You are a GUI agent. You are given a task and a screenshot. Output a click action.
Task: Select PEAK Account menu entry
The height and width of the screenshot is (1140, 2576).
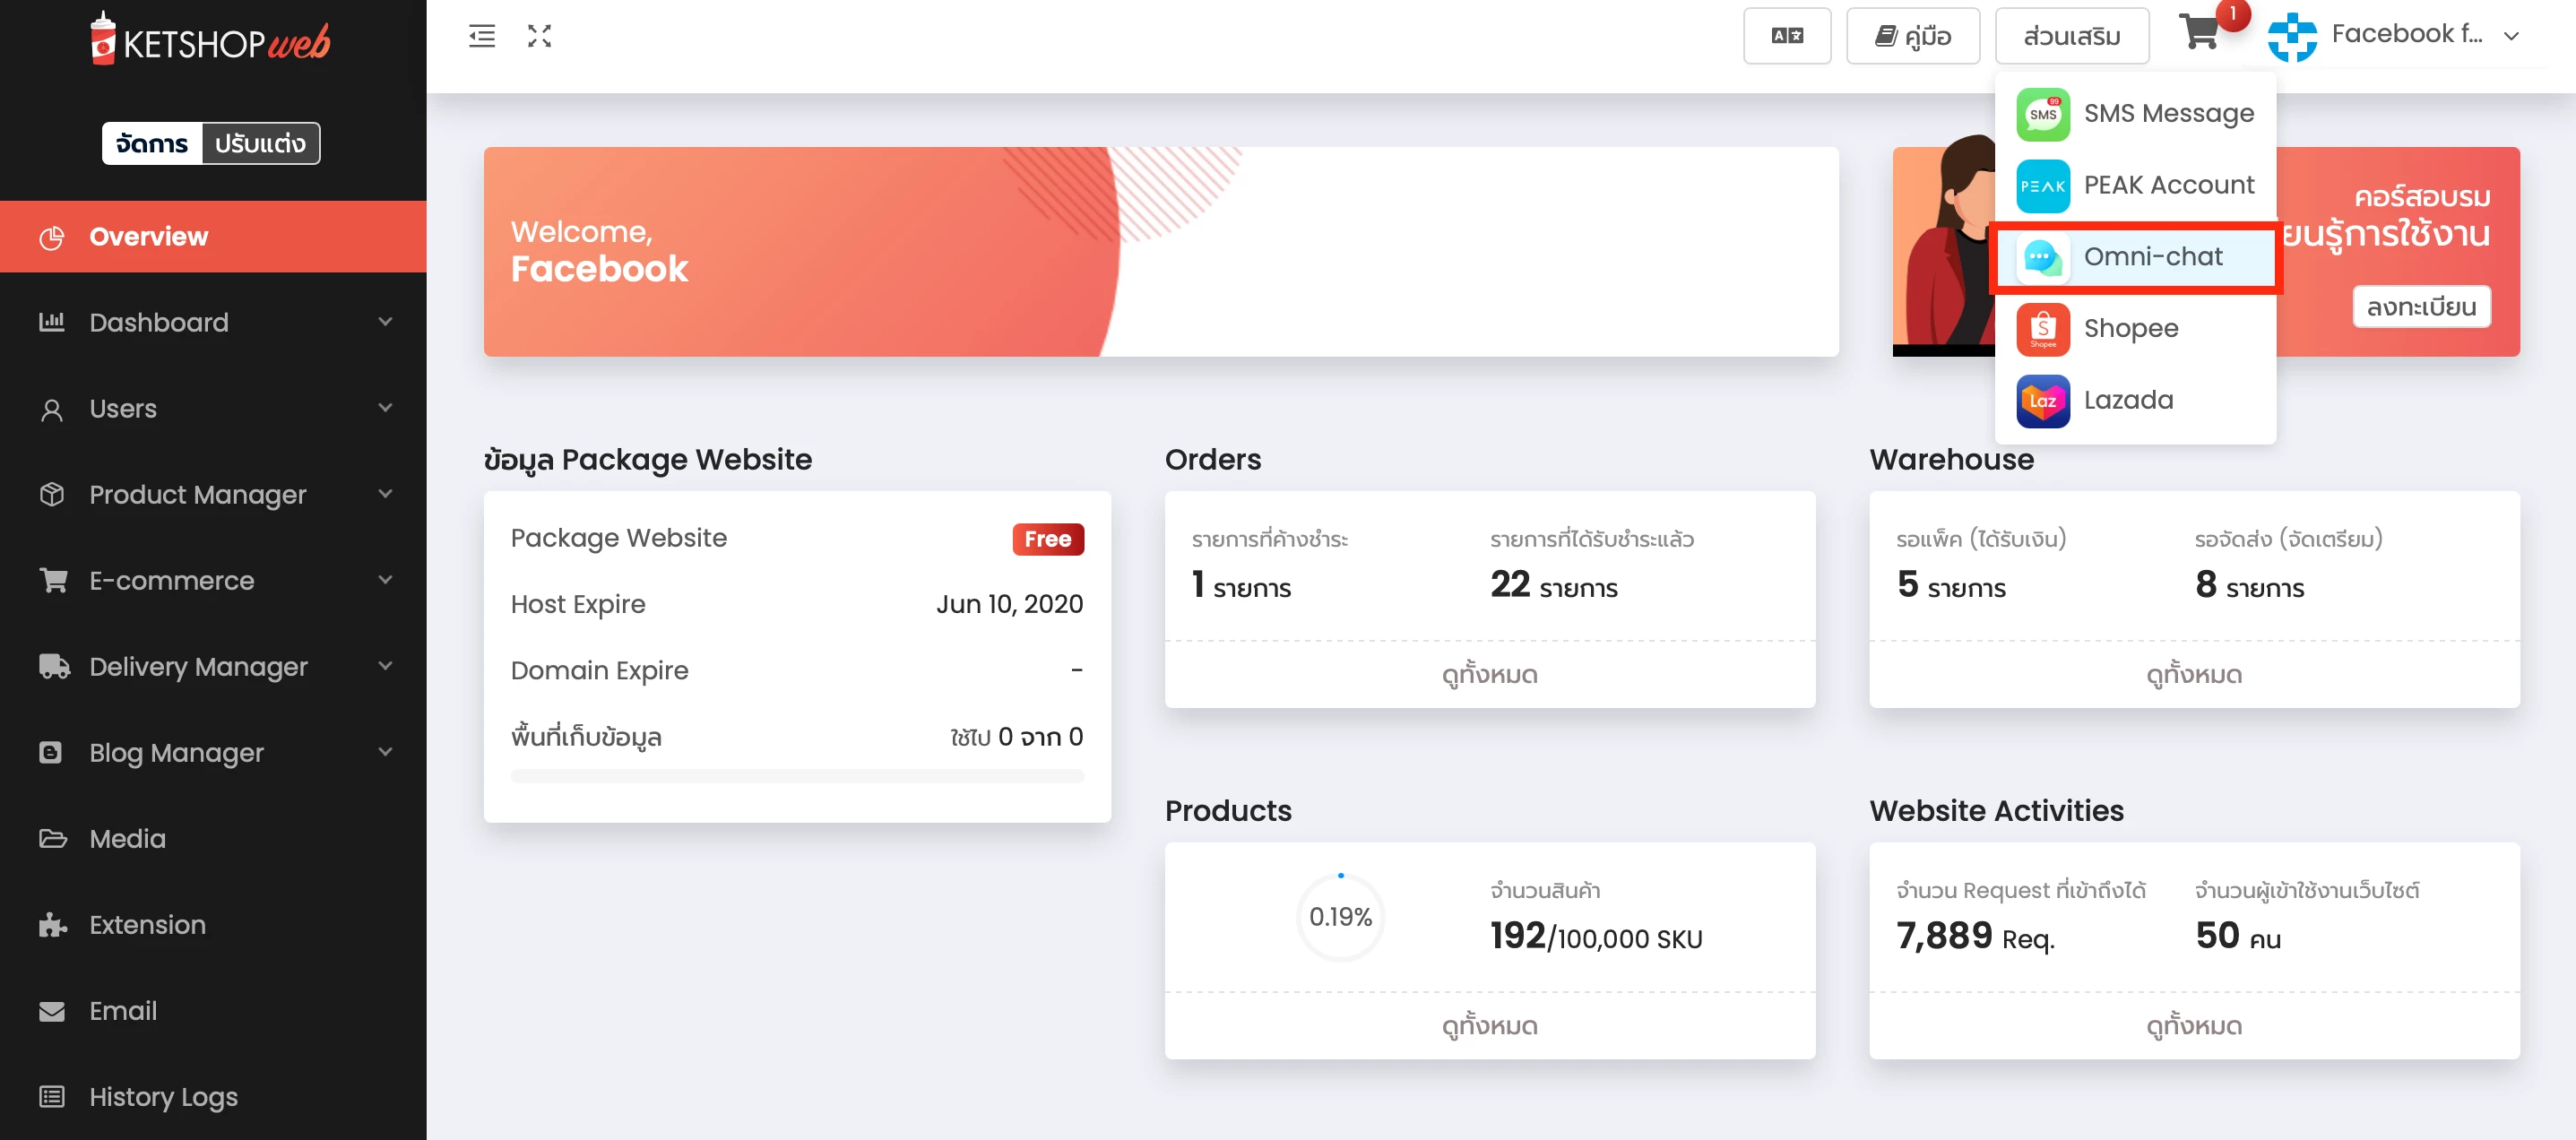[x=2135, y=186]
